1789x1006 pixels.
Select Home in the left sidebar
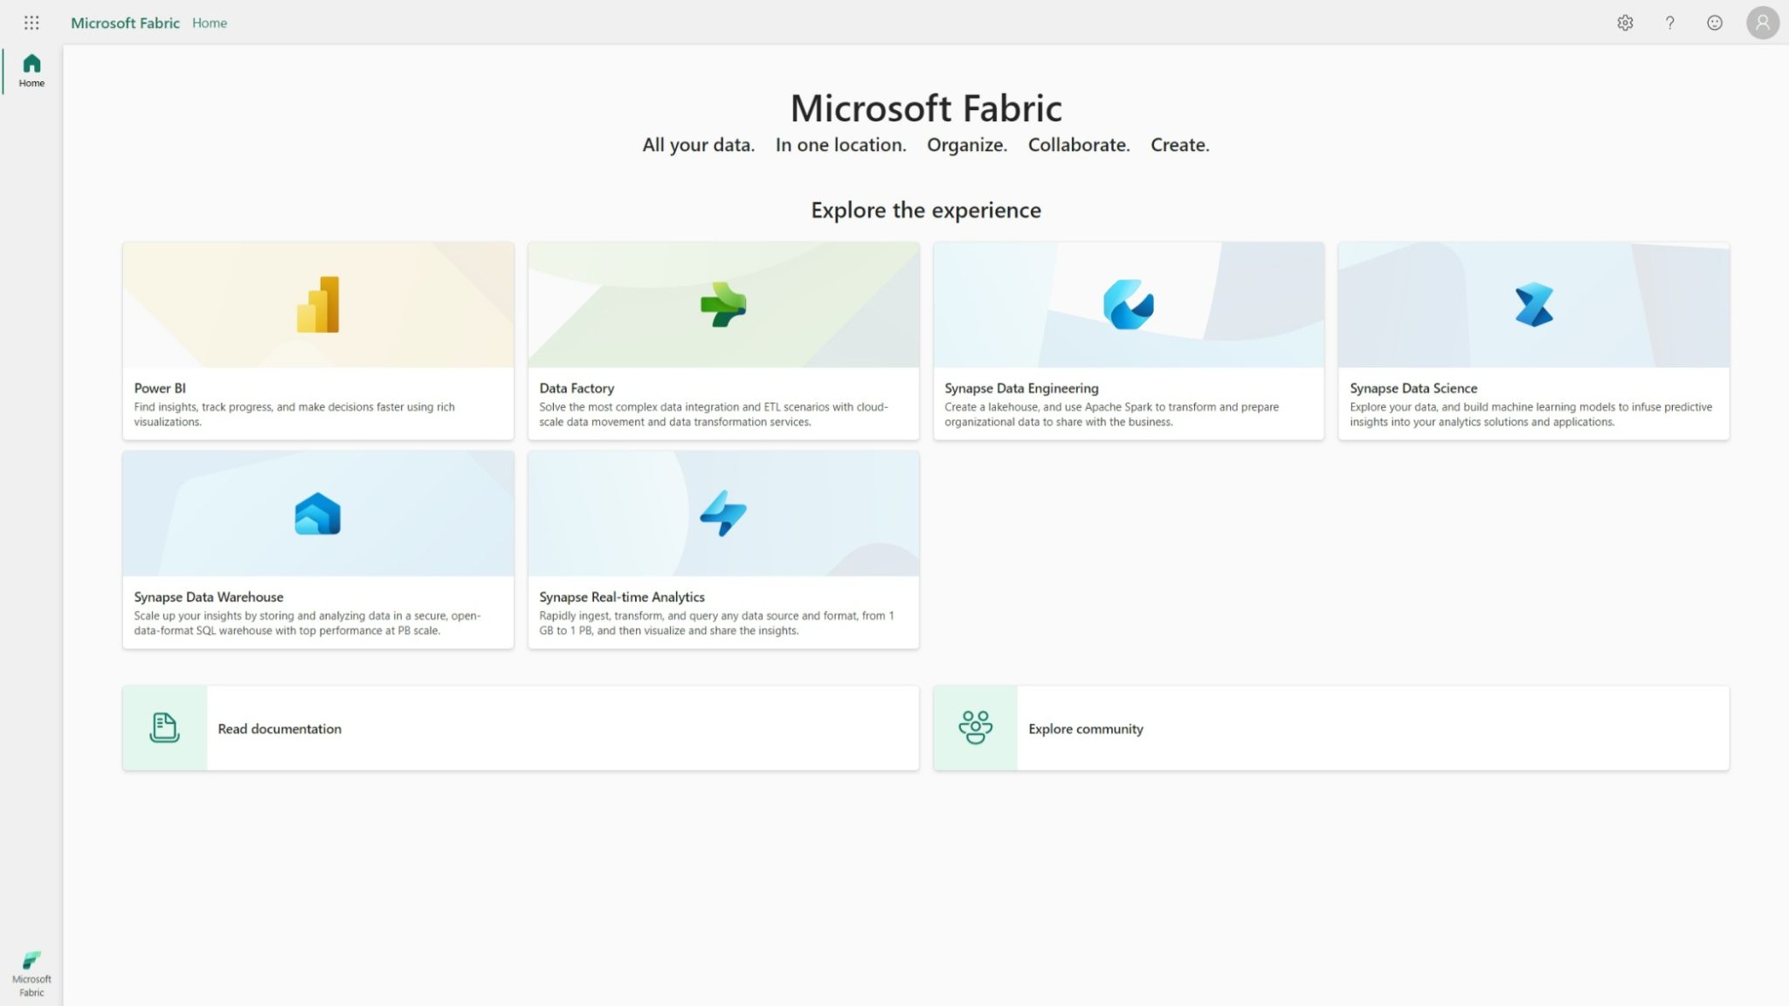pyautogui.click(x=31, y=70)
